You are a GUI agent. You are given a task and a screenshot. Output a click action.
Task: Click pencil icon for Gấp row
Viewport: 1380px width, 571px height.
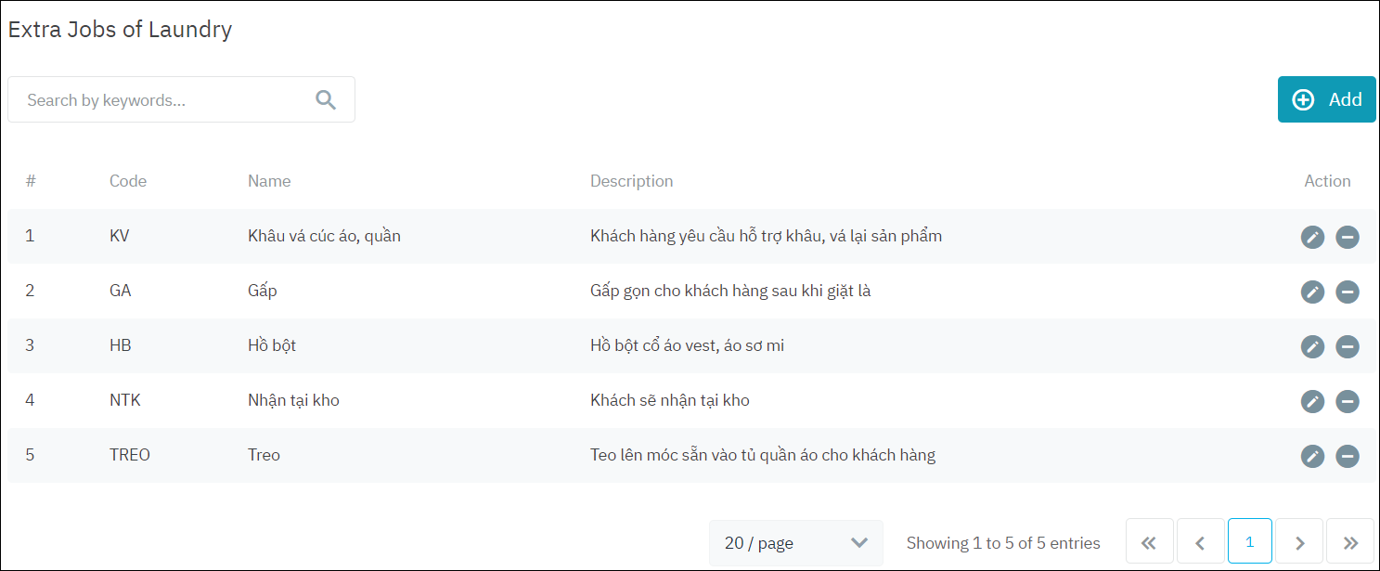tap(1312, 292)
